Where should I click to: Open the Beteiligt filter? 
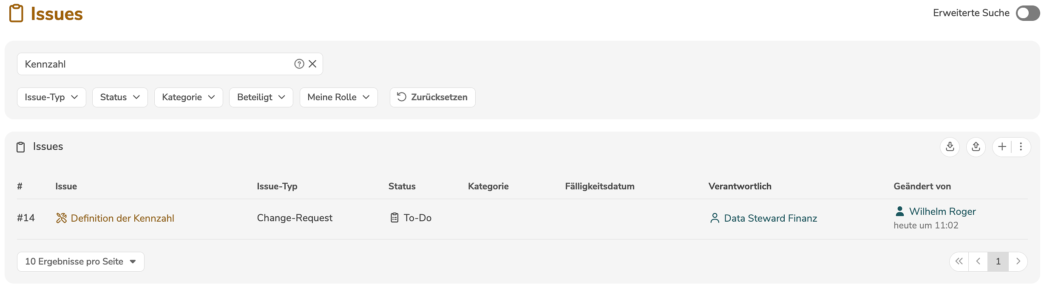tap(261, 97)
